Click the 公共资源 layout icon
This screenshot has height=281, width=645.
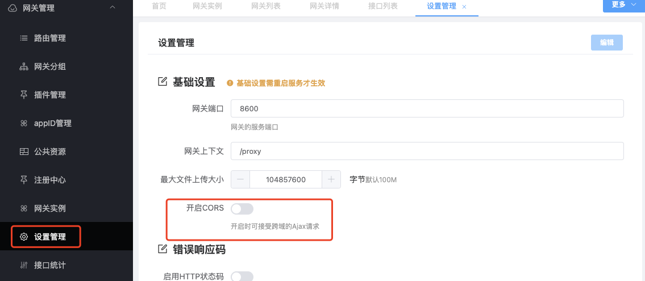pos(24,152)
